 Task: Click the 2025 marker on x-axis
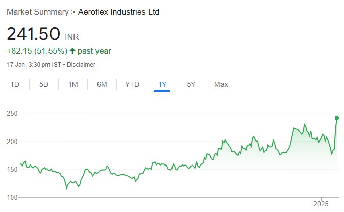tap(321, 203)
